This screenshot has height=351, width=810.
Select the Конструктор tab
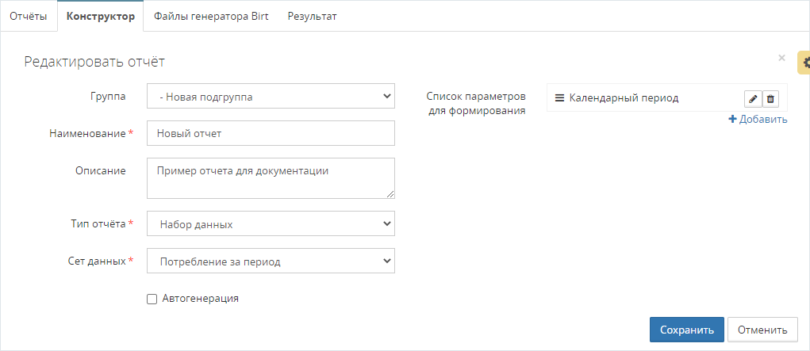(x=100, y=16)
